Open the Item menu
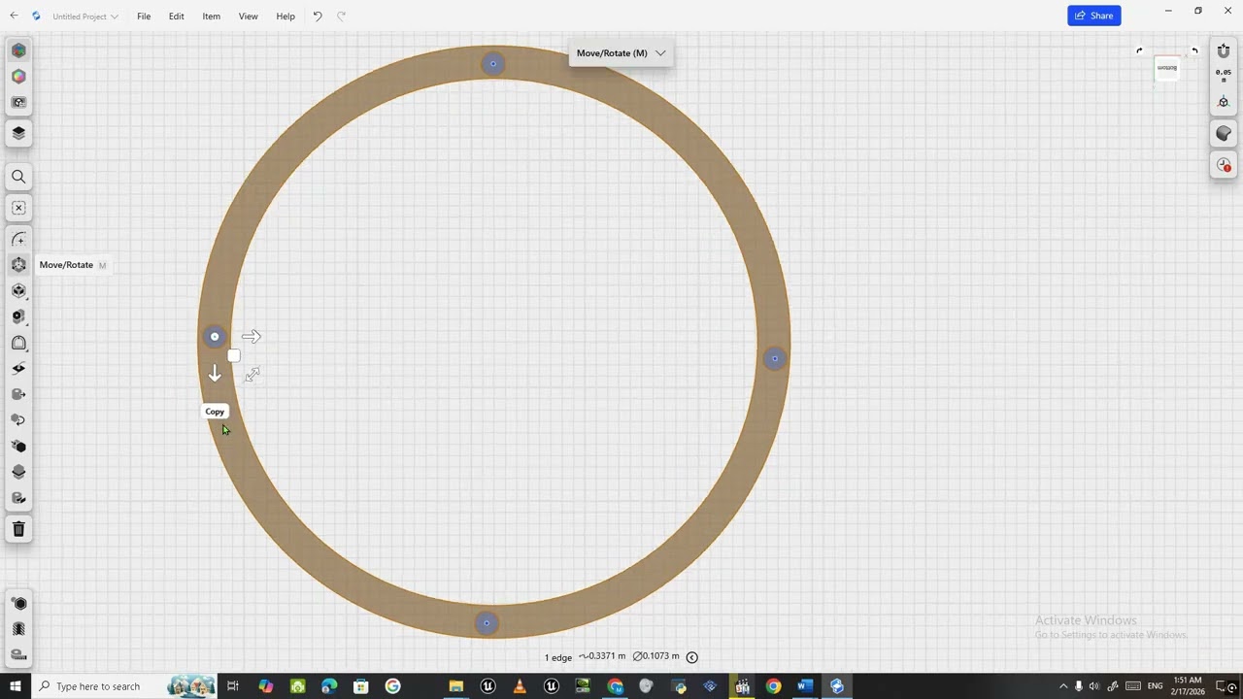Viewport: 1243px width, 699px height. (211, 17)
